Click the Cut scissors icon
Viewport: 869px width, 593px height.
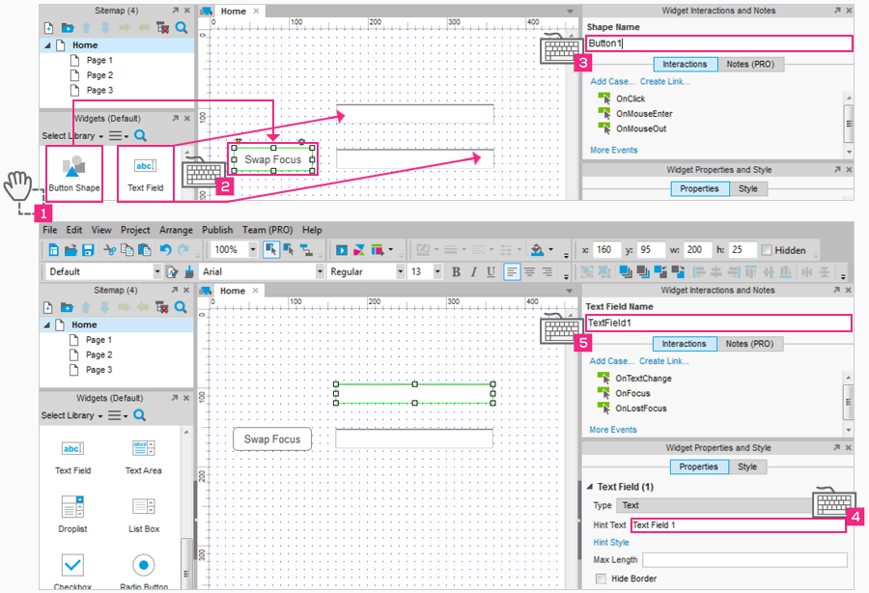[110, 250]
